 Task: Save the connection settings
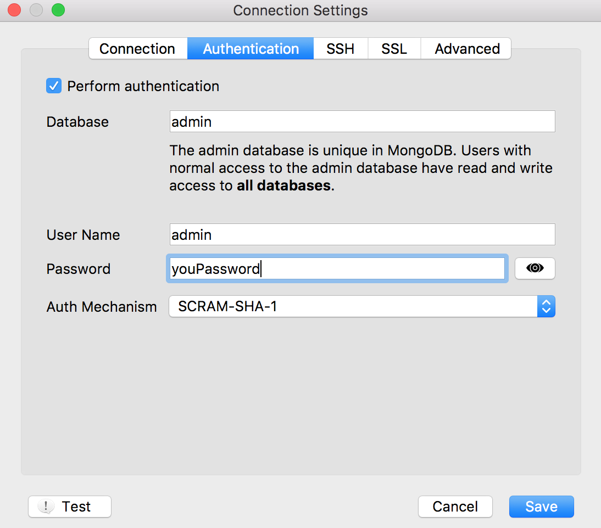(x=541, y=507)
